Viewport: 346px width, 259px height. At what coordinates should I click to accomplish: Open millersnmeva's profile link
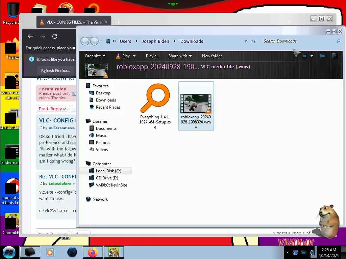pyautogui.click(x=61, y=128)
